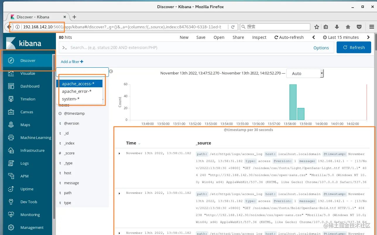
Task: Open Firefox bookmarks list icon
Action: pyautogui.click(x=326, y=27)
